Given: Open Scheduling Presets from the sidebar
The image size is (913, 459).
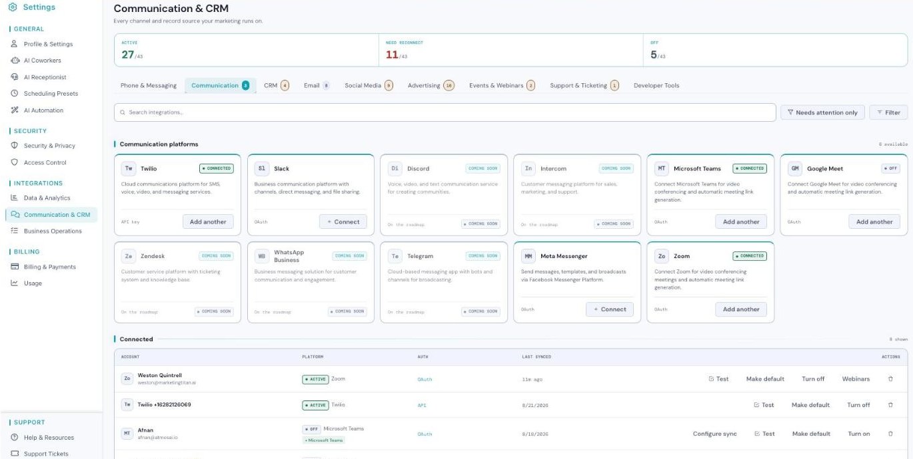Looking at the screenshot, I should [51, 94].
